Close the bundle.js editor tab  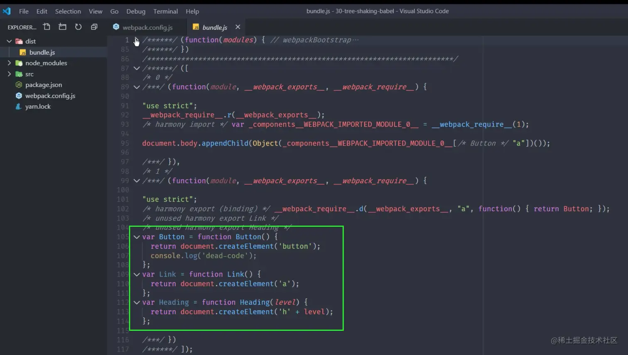pyautogui.click(x=238, y=27)
